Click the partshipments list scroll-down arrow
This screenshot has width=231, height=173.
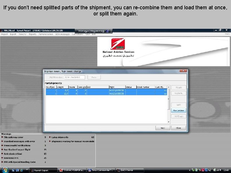click(x=169, y=122)
